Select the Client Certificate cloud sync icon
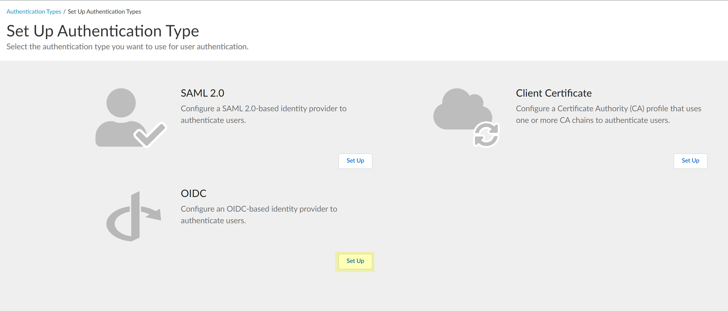 click(466, 117)
